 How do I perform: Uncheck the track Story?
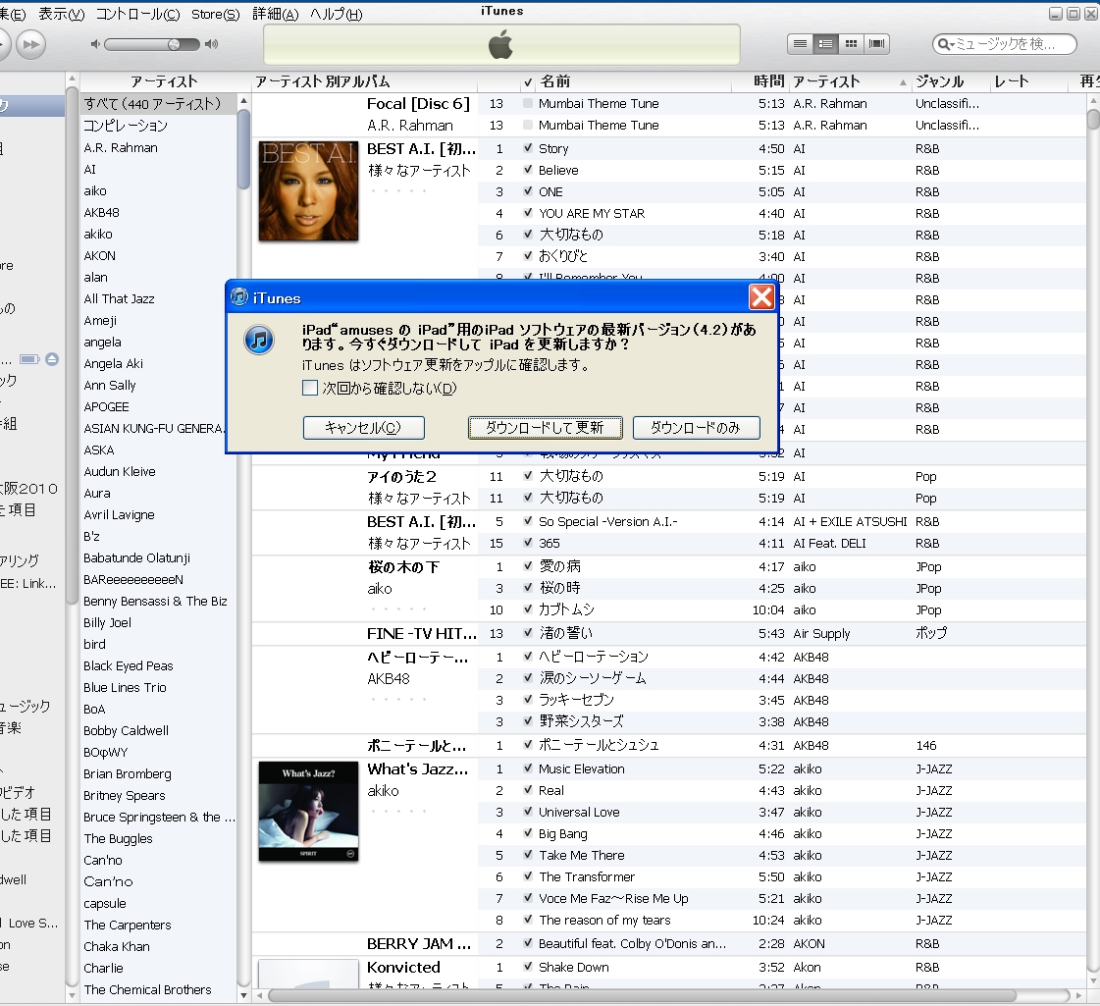coord(528,148)
